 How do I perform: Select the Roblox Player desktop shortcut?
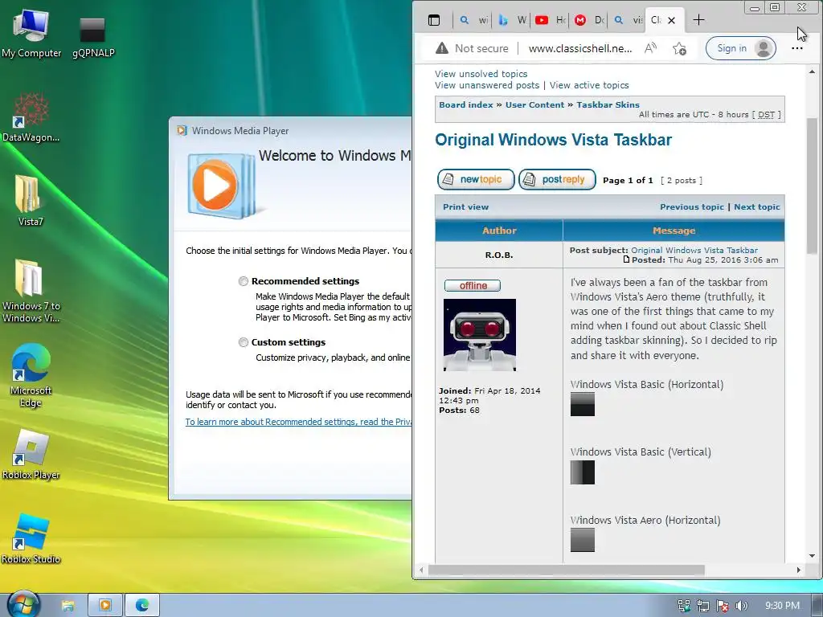pos(31,455)
